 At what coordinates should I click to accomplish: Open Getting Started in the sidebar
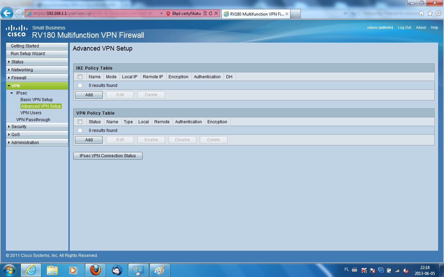pyautogui.click(x=37, y=46)
